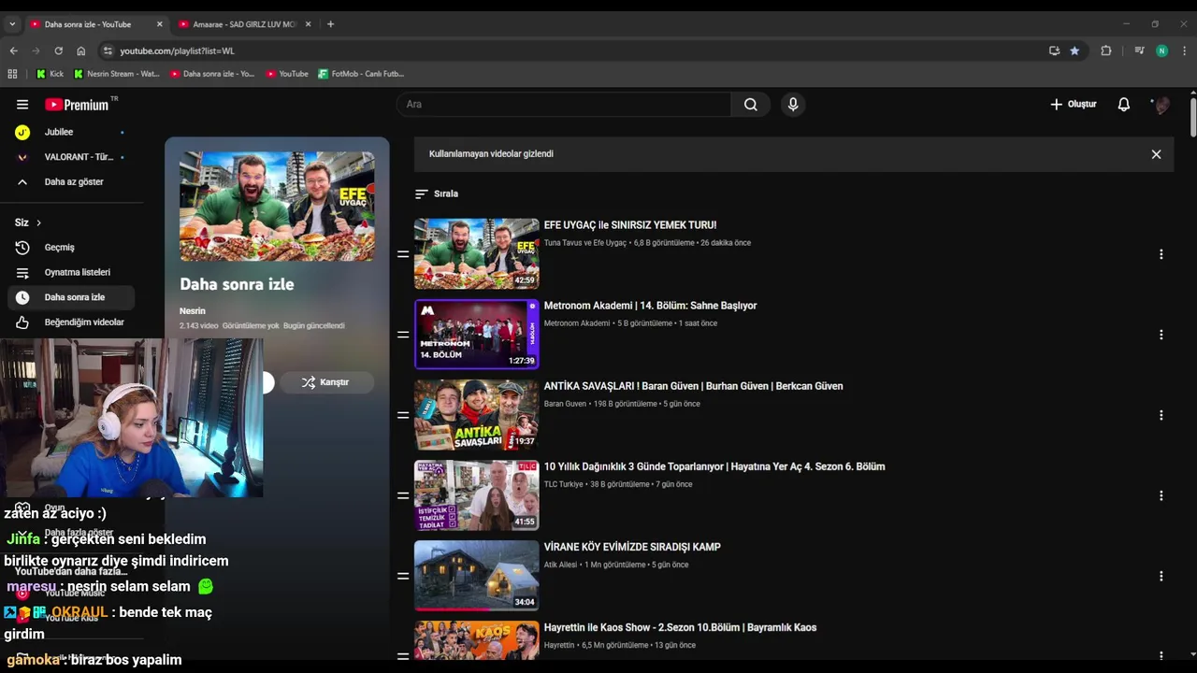
Task: Open the Sırala sort menu
Action: click(x=437, y=193)
